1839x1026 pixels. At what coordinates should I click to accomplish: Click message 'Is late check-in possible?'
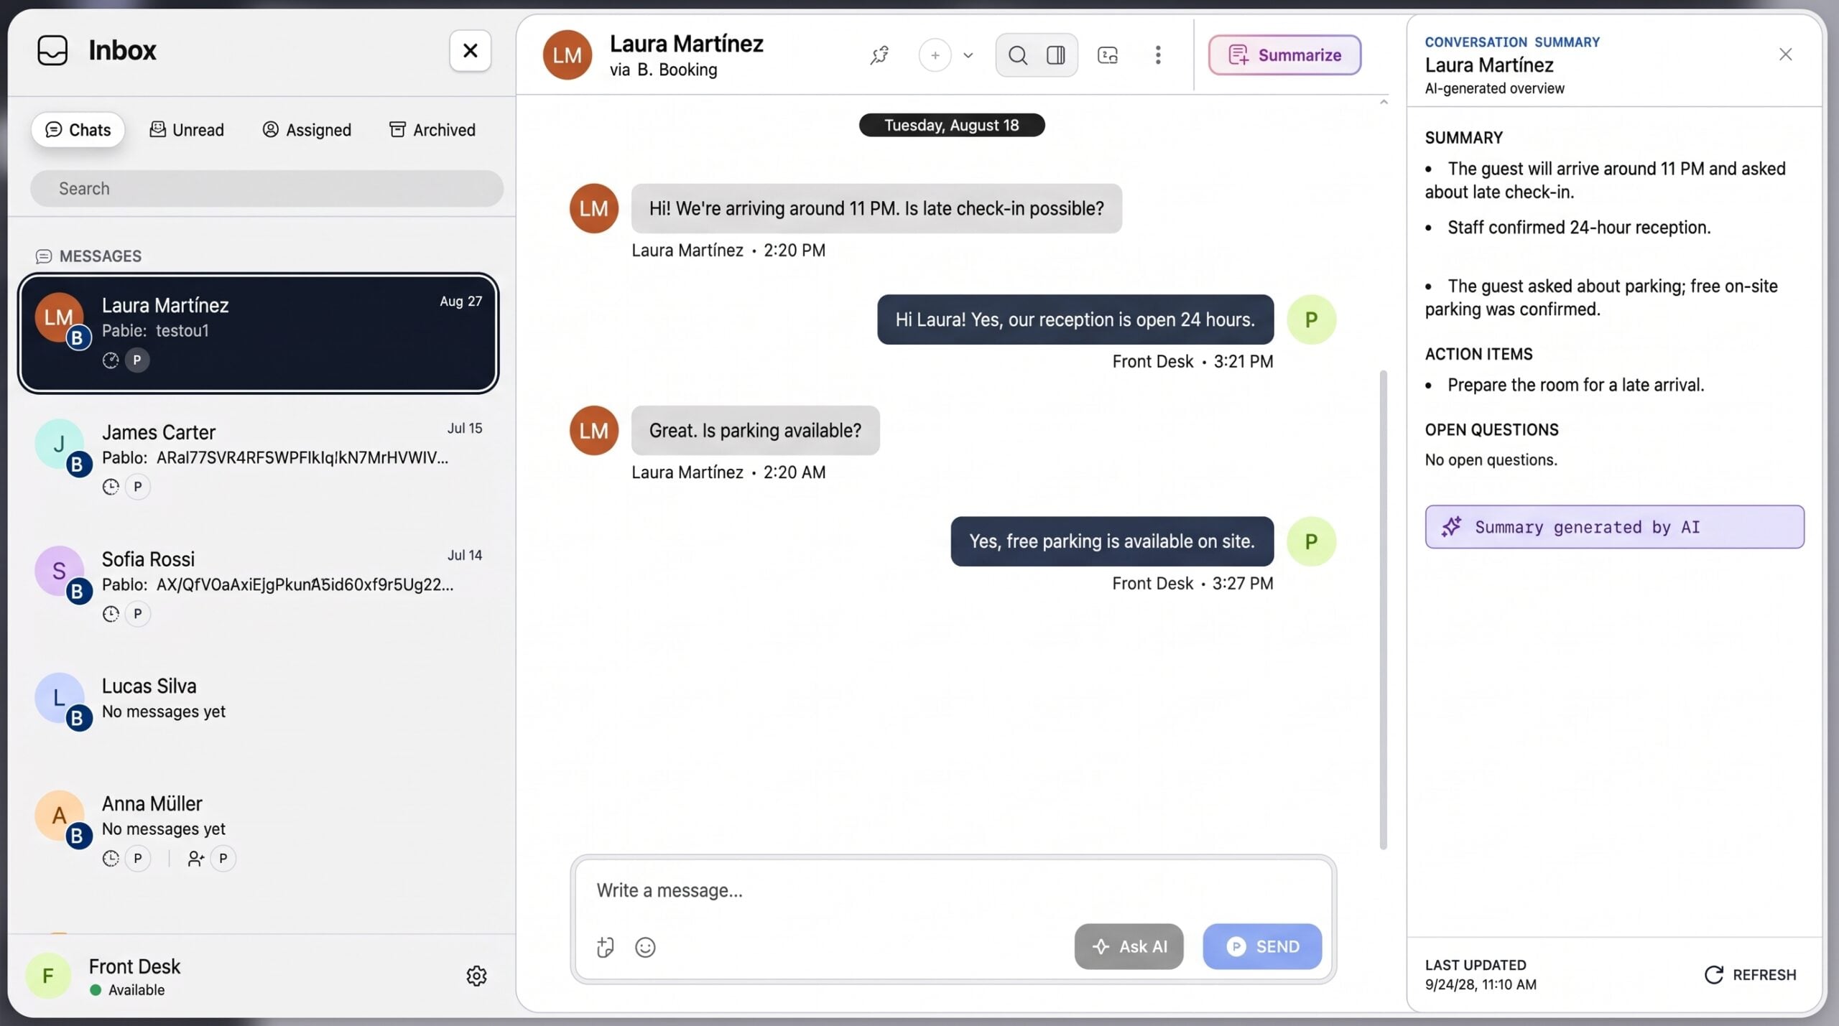coord(876,209)
